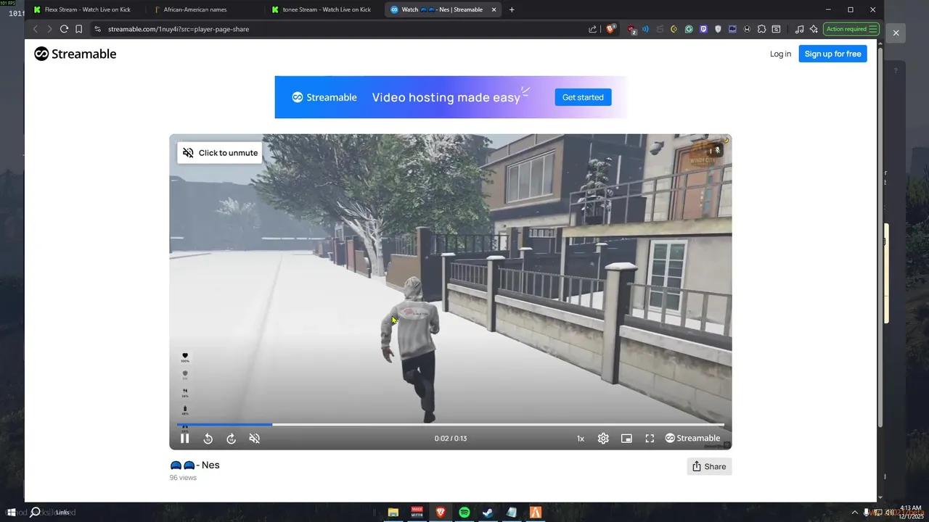Open the Twitch extension icon
This screenshot has width=929, height=522.
coord(703,29)
